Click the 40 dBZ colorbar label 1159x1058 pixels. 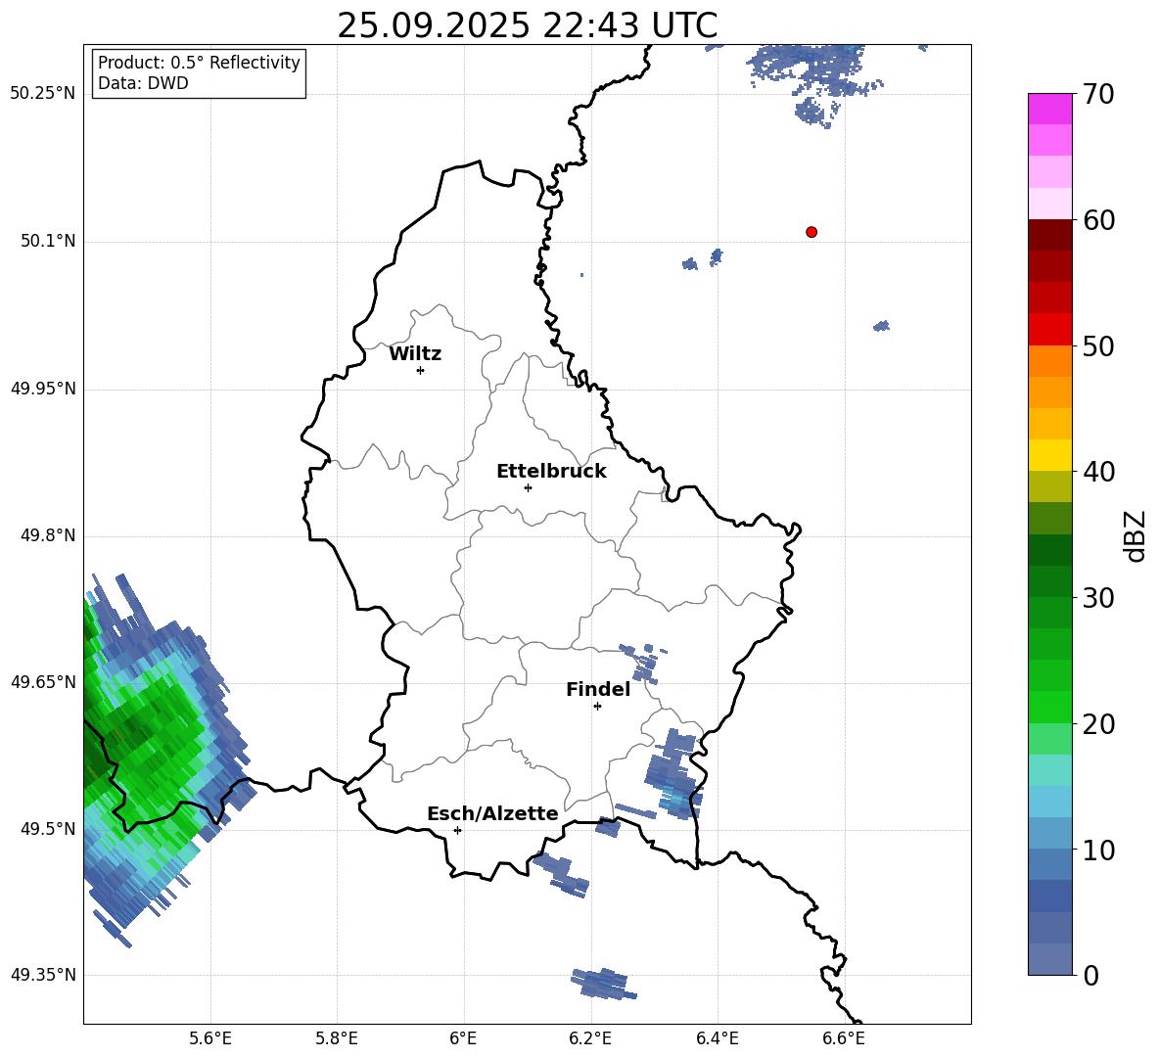tap(1098, 472)
